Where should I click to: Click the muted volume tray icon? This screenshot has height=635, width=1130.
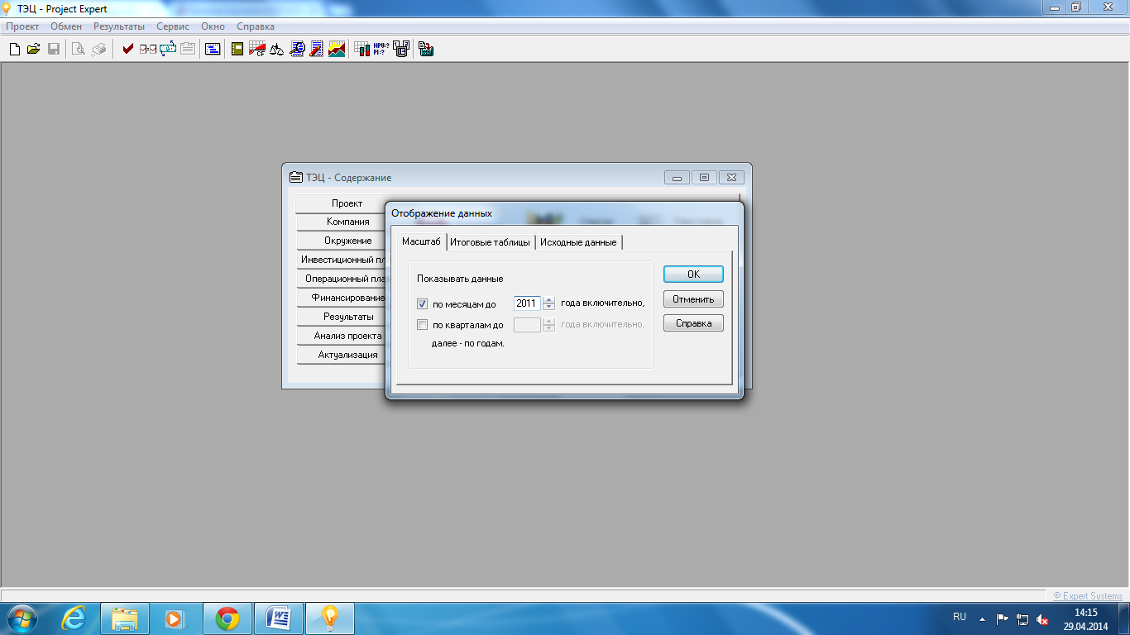(1042, 619)
